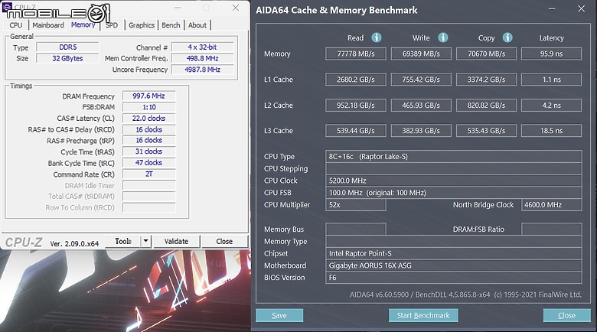Click Motherboard value Gigabyte AORUS 16X ASG
This screenshot has width=597, height=332.
pyautogui.click(x=453, y=265)
